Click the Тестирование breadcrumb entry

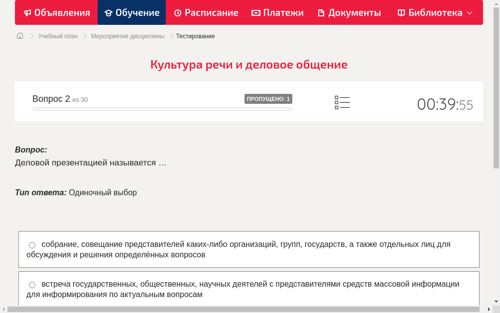[195, 36]
